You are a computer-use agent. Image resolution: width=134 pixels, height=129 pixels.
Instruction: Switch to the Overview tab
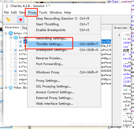click(120, 28)
